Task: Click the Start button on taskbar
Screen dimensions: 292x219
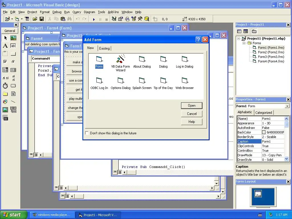Action: pos(13,215)
